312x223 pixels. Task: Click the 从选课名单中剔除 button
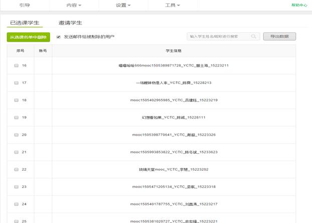pos(28,37)
